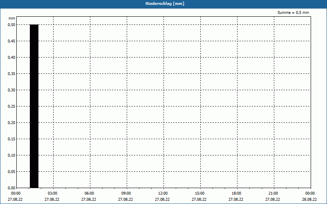Click the 0,20 y-axis value
The image size is (327, 204).
click(11, 123)
